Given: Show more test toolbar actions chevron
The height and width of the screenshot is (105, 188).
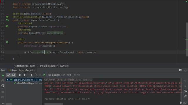Looking at the screenshot, I should pos(41,75).
